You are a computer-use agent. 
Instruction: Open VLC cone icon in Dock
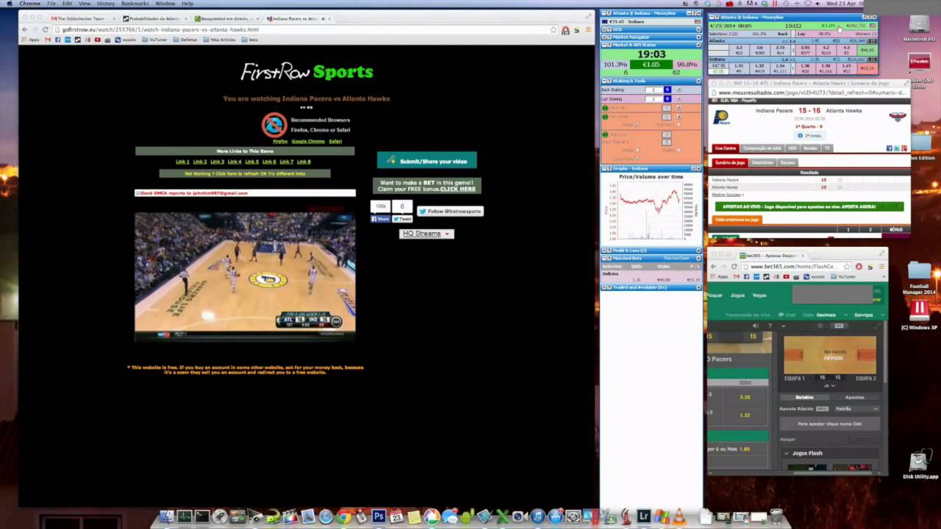click(679, 517)
